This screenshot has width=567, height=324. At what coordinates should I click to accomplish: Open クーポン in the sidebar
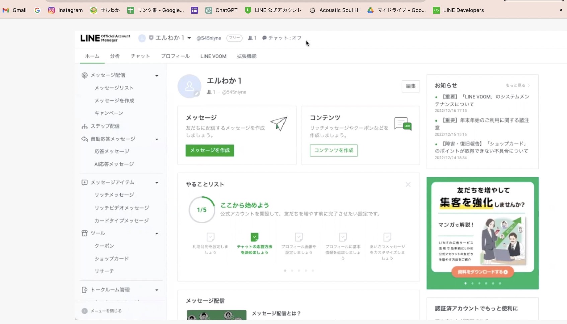tap(104, 246)
